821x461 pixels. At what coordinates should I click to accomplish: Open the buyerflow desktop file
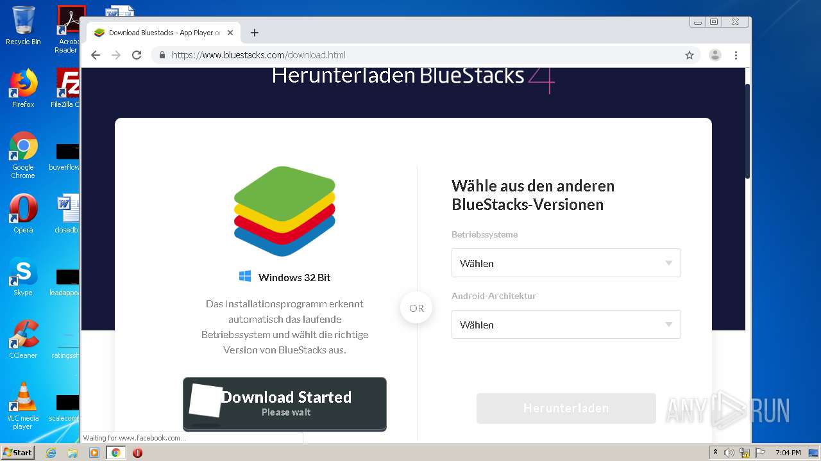[x=66, y=158]
